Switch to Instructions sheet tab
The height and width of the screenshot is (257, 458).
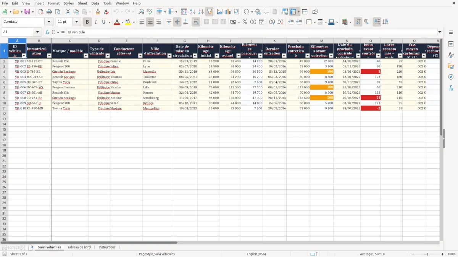[107, 247]
